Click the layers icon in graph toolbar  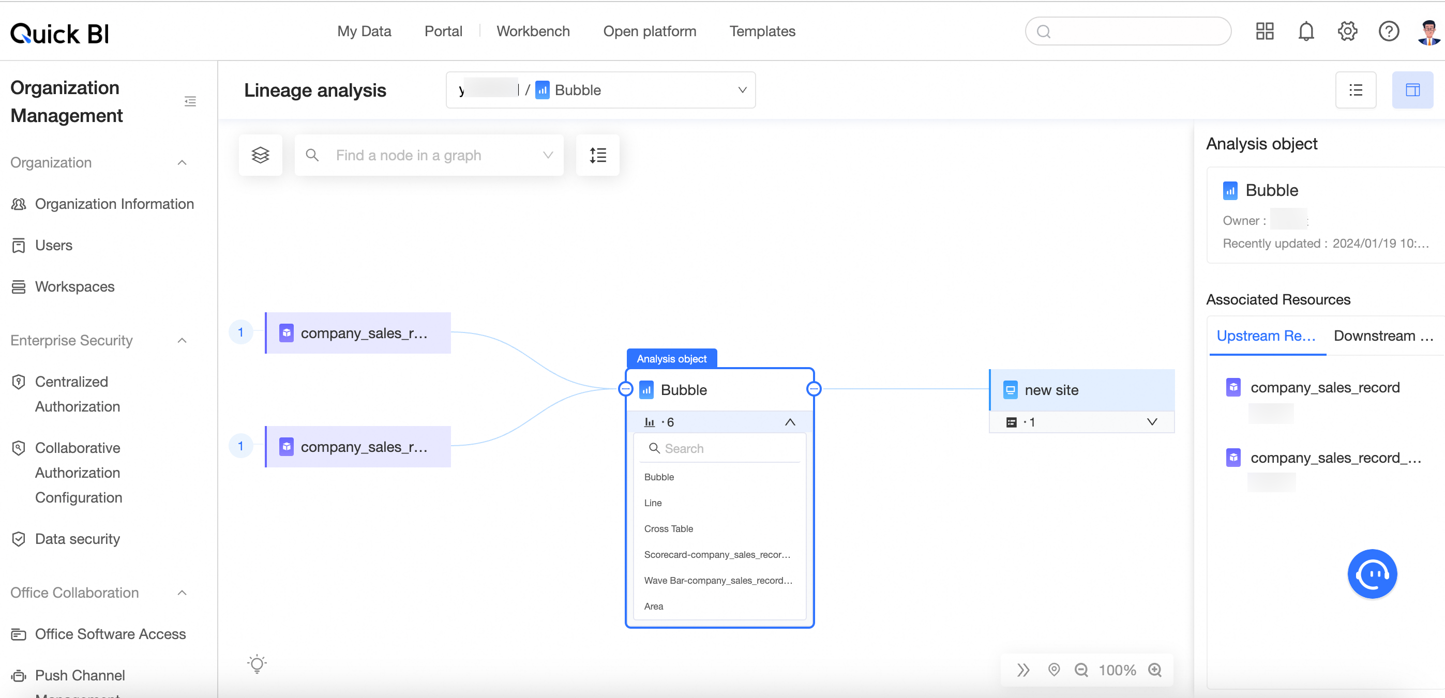pos(260,155)
